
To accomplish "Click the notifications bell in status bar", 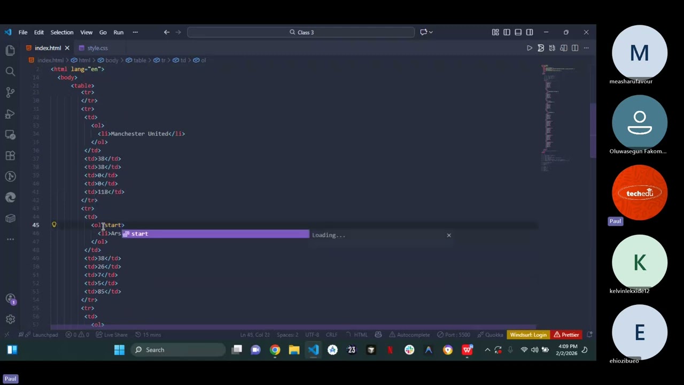I will coord(589,335).
